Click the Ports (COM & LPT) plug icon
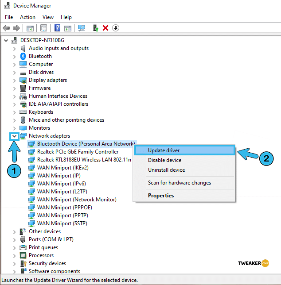Viewport: 281px width, 285px height. pyautogui.click(x=23, y=239)
